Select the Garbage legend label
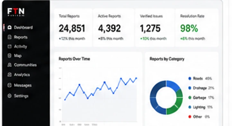The height and width of the screenshot is (126, 232). (x=200, y=98)
